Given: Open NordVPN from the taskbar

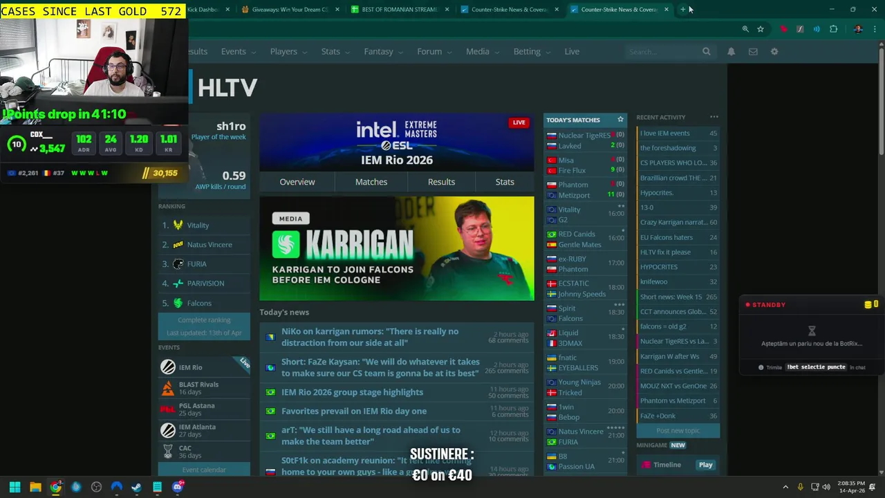Looking at the screenshot, I should point(116,487).
